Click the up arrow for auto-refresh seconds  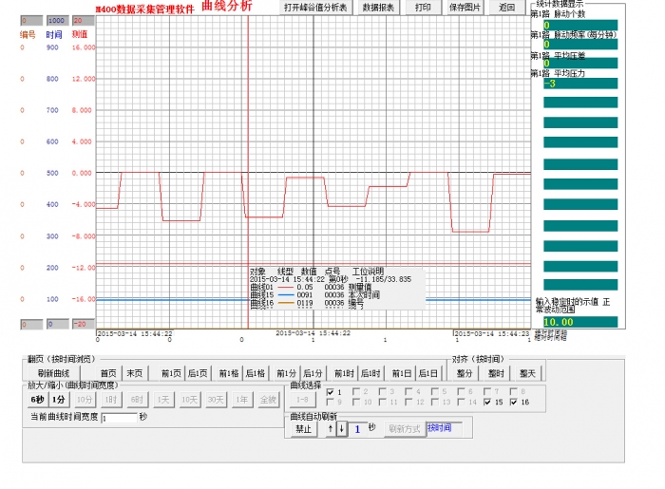(331, 428)
